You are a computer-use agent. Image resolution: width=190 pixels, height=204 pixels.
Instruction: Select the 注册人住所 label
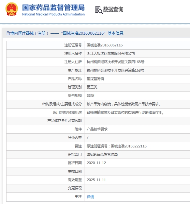[x=73, y=62]
